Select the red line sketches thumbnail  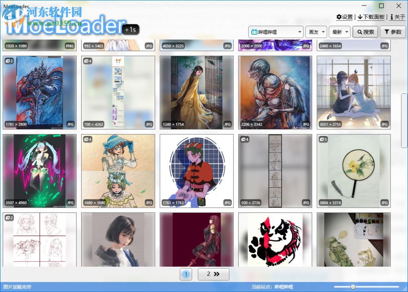40,240
